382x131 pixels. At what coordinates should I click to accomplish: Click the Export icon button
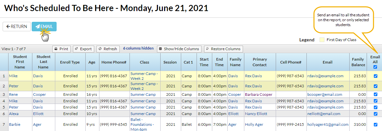click(x=83, y=49)
